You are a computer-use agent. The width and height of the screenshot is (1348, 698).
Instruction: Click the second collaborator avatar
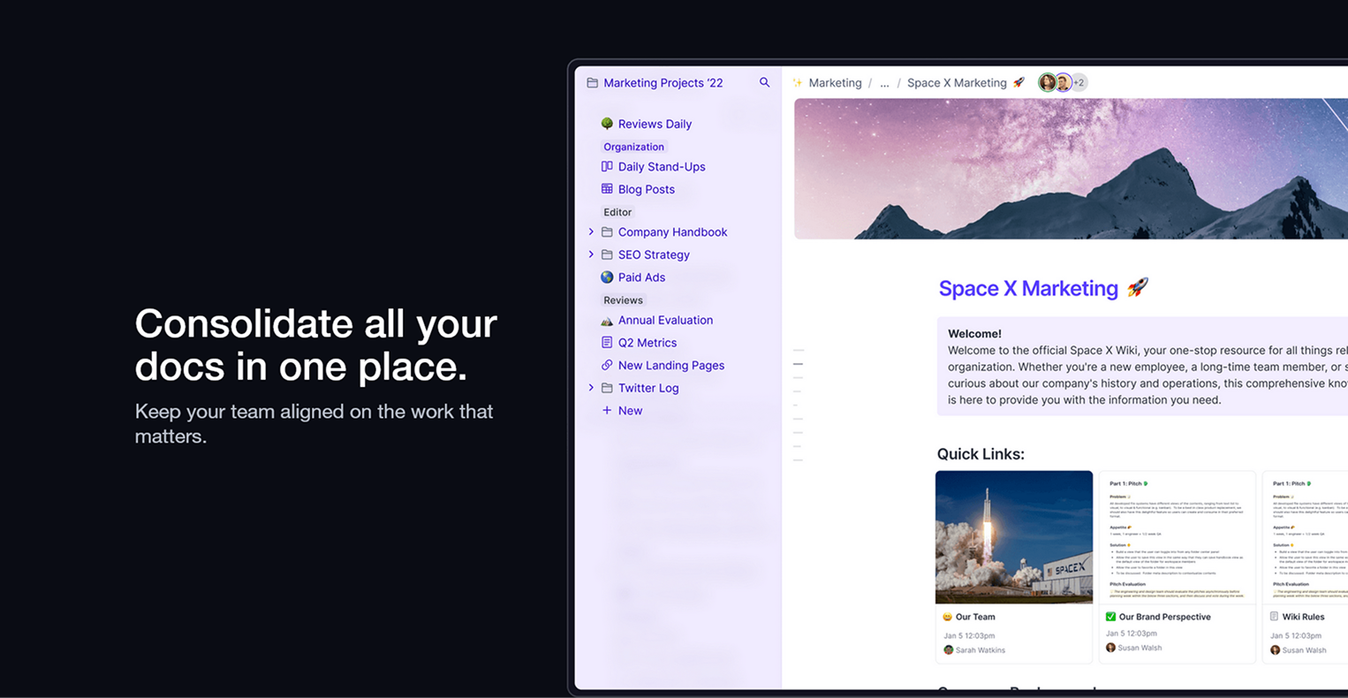(x=1063, y=82)
